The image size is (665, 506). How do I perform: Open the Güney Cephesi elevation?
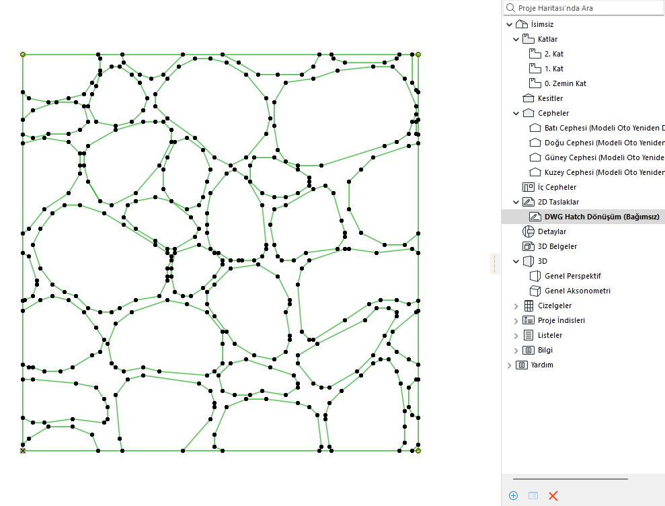(604, 157)
